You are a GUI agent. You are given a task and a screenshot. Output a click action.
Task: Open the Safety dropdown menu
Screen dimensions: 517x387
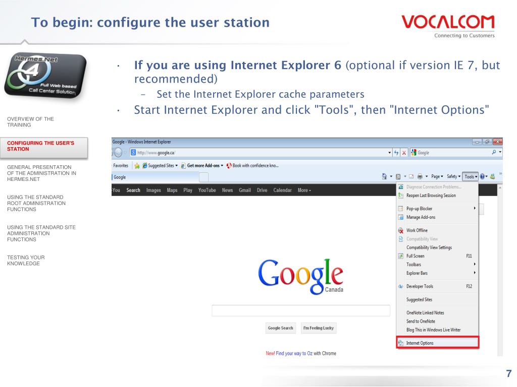coord(453,177)
